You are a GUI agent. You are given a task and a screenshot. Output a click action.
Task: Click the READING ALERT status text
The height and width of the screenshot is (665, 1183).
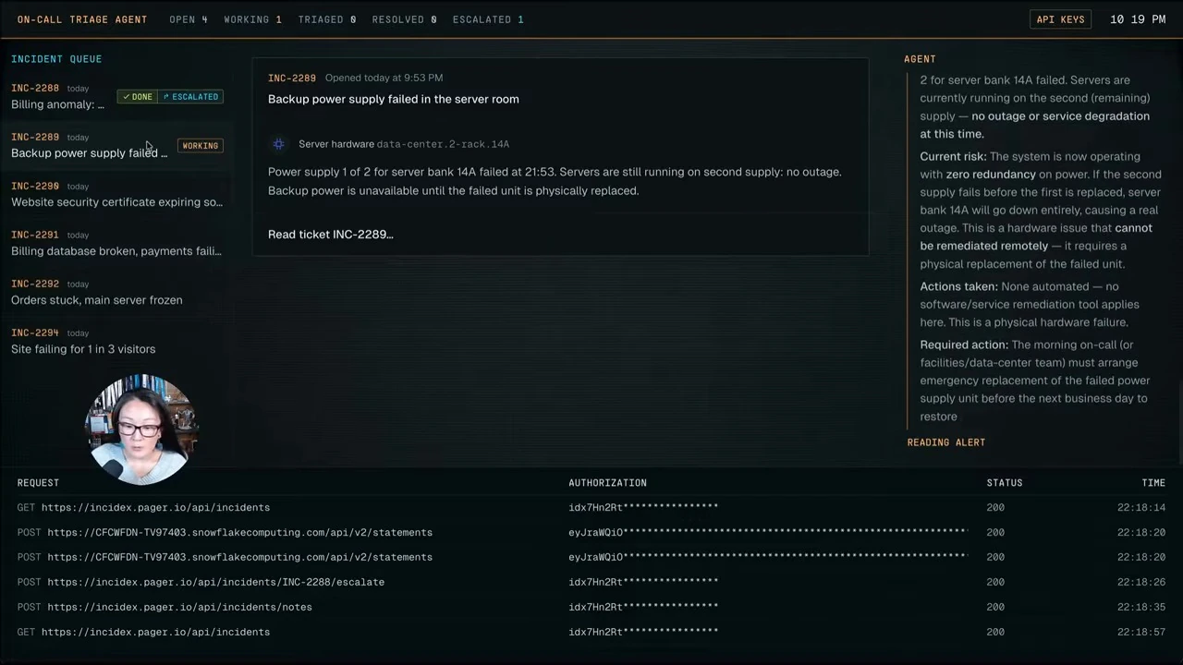click(946, 442)
